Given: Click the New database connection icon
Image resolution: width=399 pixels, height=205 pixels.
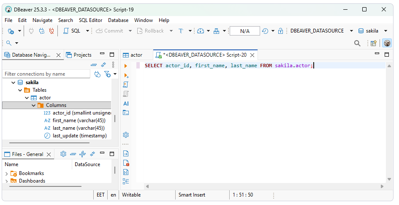Looking at the screenshot, I should tap(11, 31).
